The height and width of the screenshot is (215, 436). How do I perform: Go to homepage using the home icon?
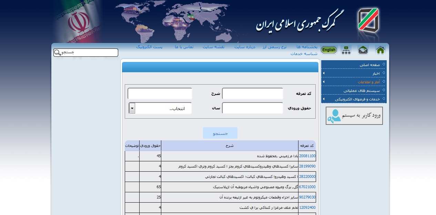tap(380, 50)
